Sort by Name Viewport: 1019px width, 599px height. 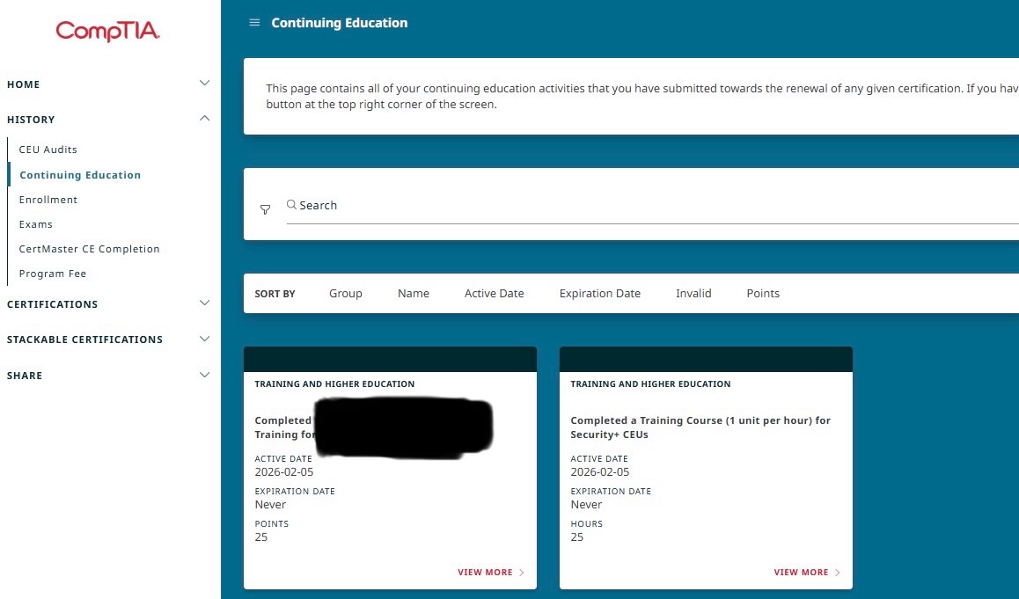click(x=414, y=294)
